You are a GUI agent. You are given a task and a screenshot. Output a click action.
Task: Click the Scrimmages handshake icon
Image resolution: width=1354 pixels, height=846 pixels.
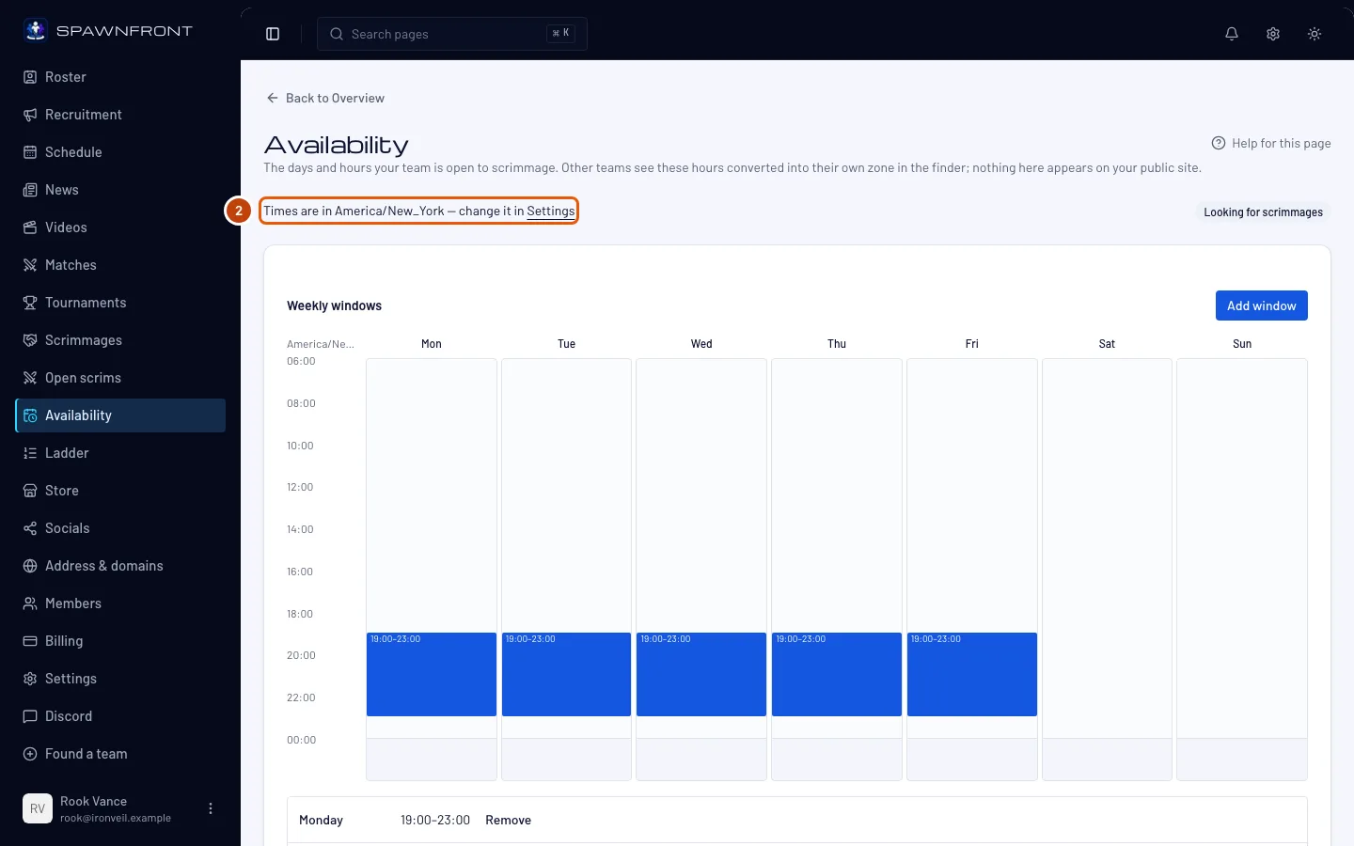30,340
